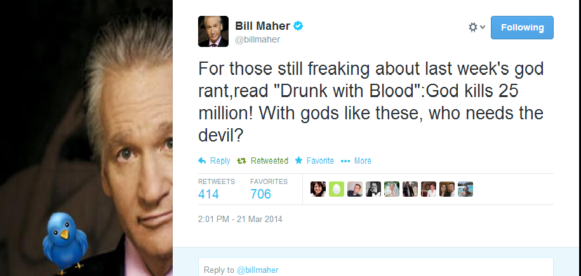The width and height of the screenshot is (581, 276).
Task: Click the Reply to @billmaher field
Action: (376, 269)
